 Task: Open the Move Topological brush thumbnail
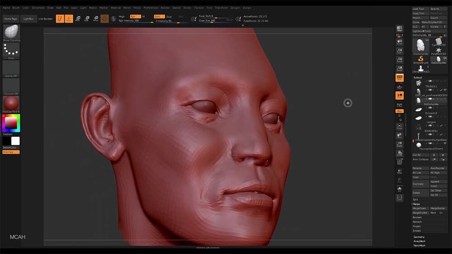tap(11, 32)
